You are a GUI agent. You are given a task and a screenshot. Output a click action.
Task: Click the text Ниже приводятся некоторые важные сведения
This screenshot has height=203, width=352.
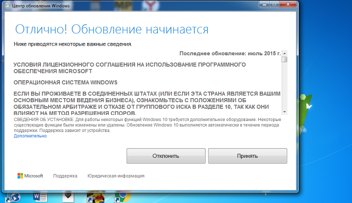pyautogui.click(x=73, y=44)
